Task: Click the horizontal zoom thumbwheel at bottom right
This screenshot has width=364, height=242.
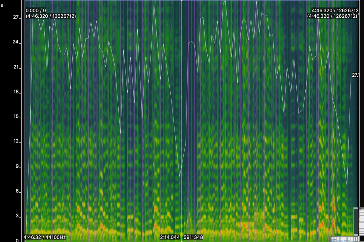Action: pos(343,239)
